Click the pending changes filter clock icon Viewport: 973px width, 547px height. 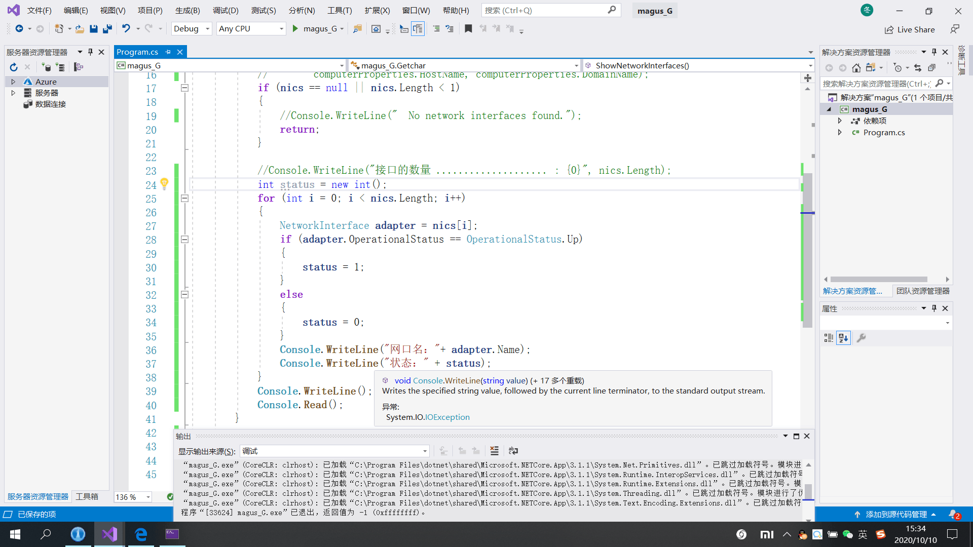coord(897,67)
